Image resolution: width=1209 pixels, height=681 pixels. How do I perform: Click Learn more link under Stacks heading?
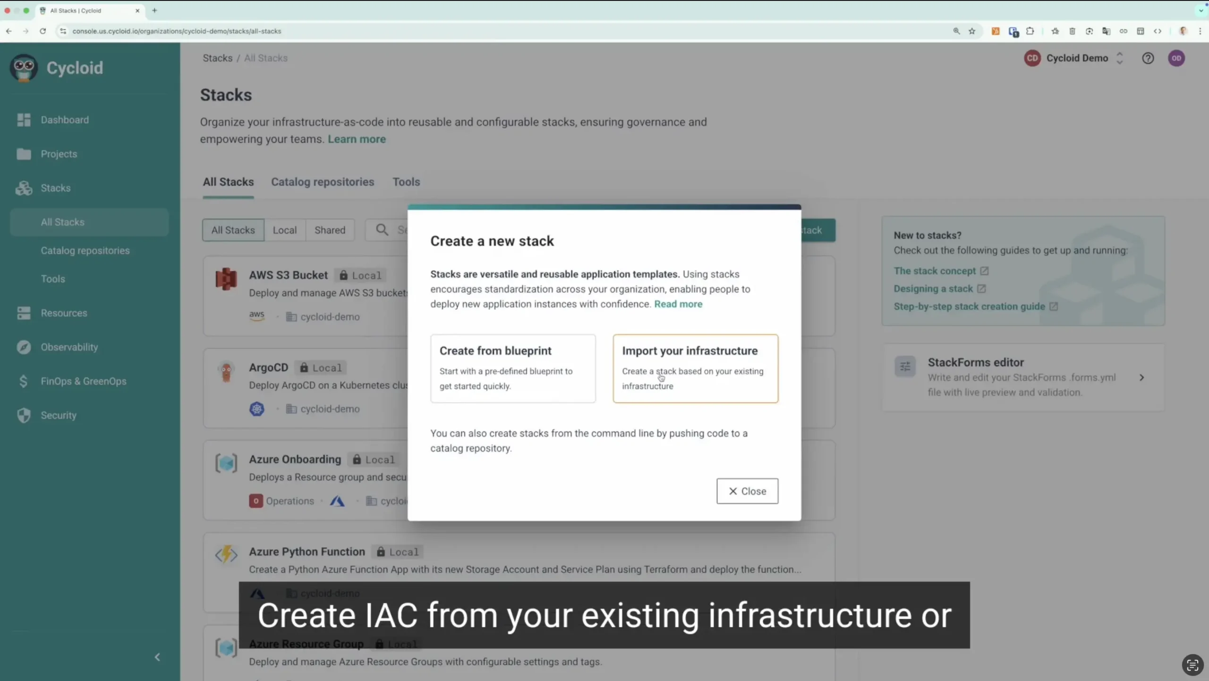[357, 139]
